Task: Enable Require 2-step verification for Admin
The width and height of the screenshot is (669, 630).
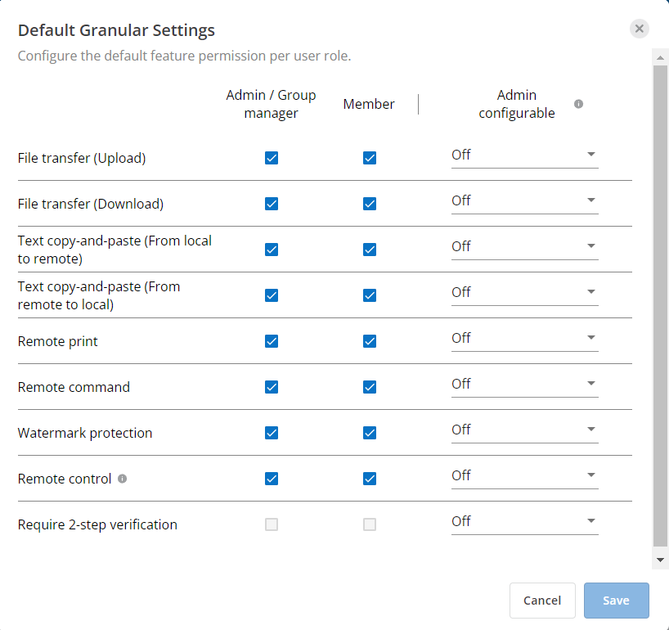Action: tap(271, 524)
